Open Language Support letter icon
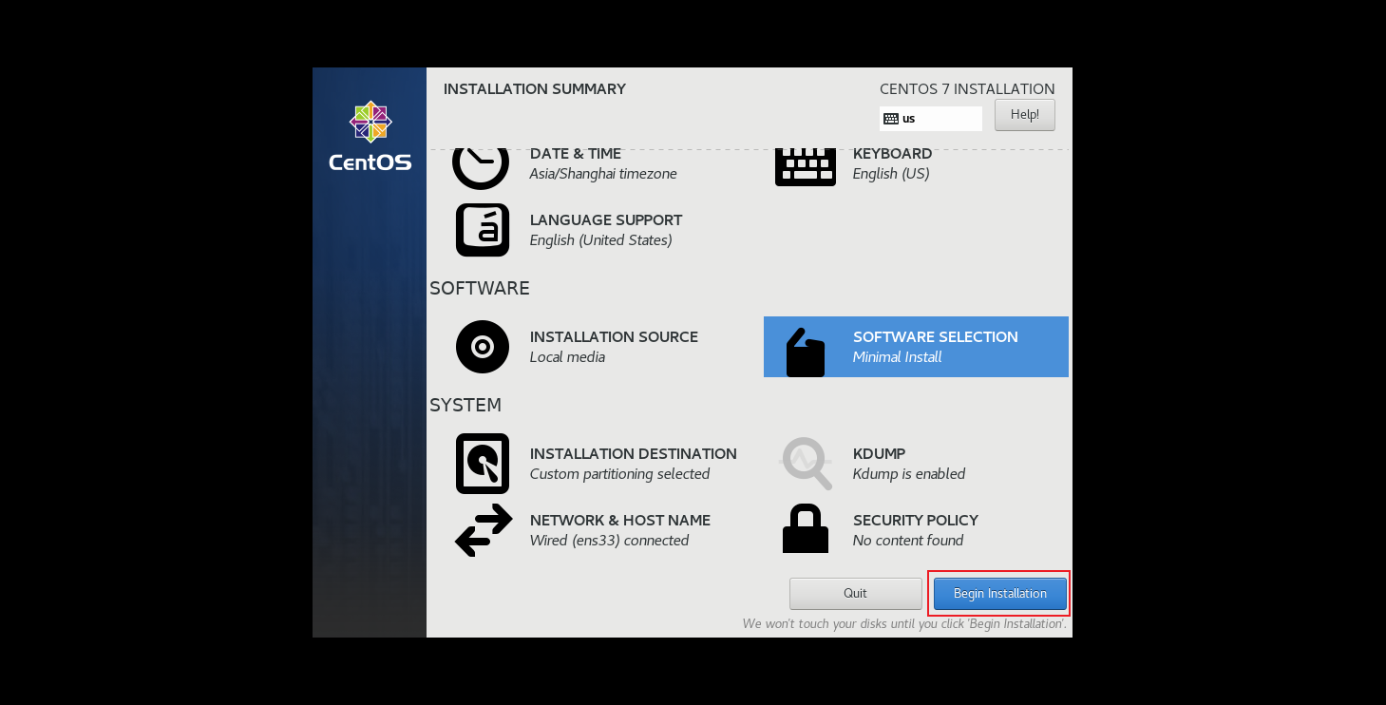 [483, 230]
